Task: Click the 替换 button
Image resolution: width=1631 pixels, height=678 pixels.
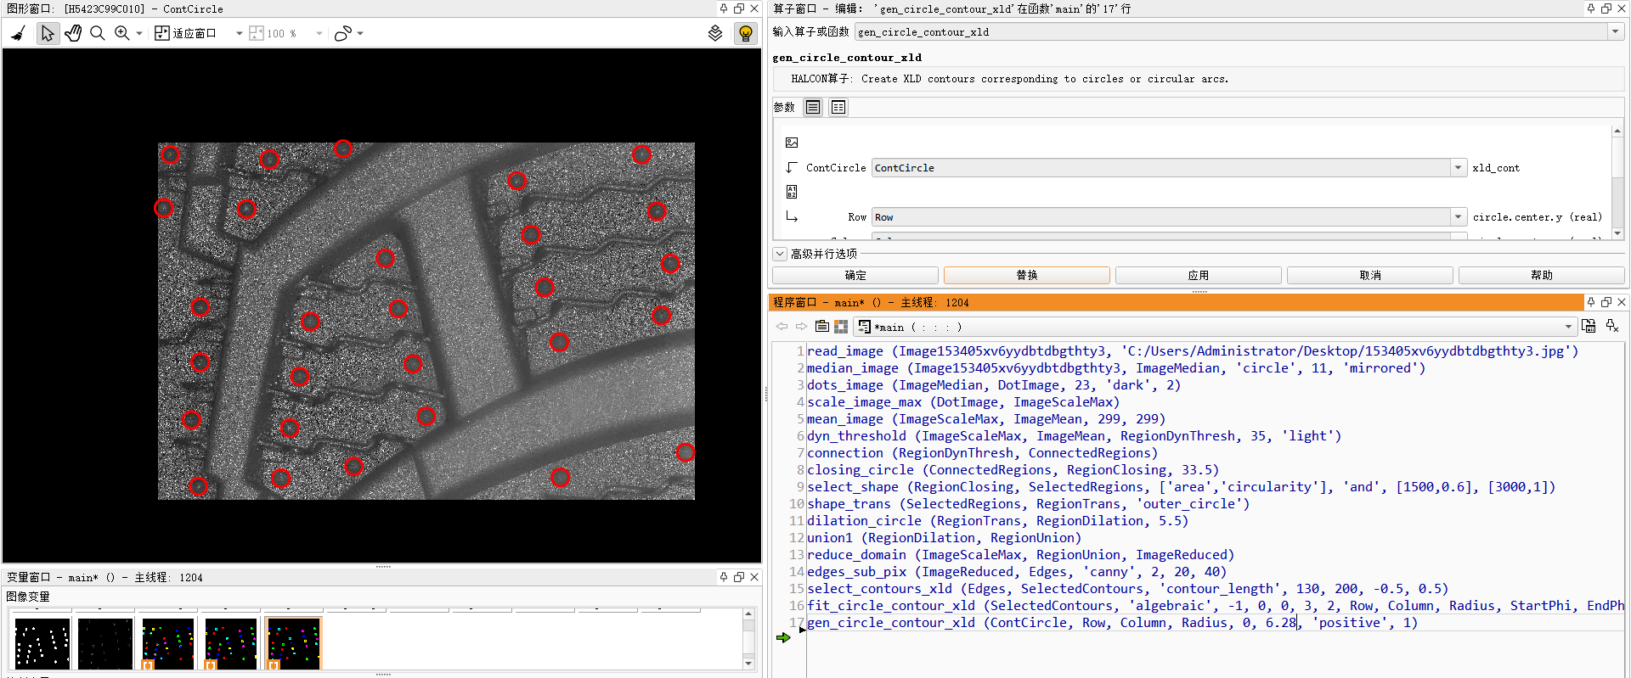Action: coord(1027,275)
